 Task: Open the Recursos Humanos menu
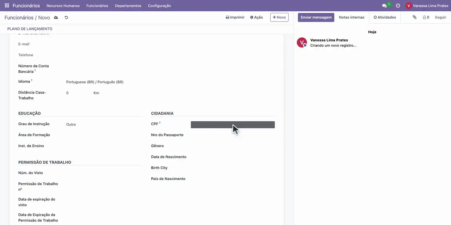[63, 6]
